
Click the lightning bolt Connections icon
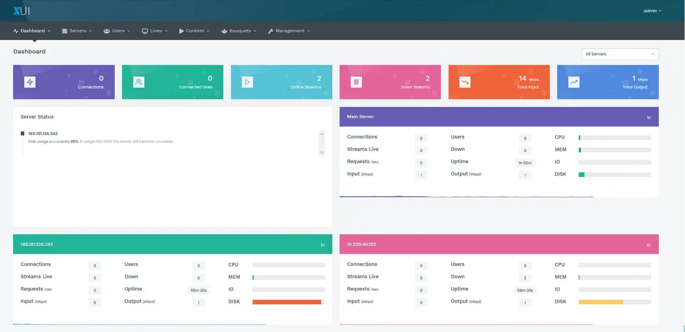pos(30,82)
